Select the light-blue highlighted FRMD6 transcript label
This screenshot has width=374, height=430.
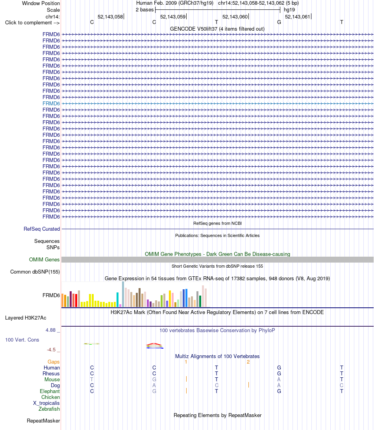pos(51,103)
